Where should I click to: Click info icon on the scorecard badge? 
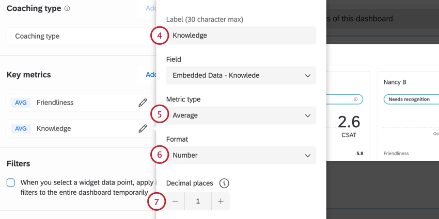(355, 99)
